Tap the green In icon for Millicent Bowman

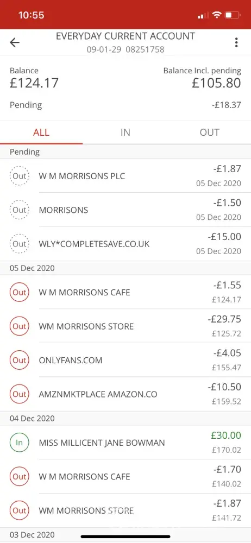[20, 443]
